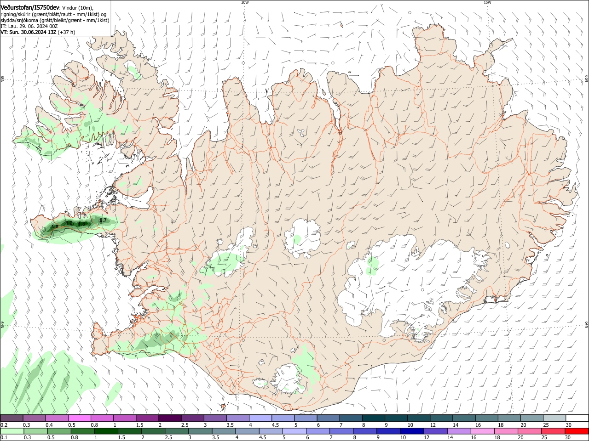Click the '1.2' precipitation value on Snæfellsnes
589x441 pixels.
[x=69, y=223]
